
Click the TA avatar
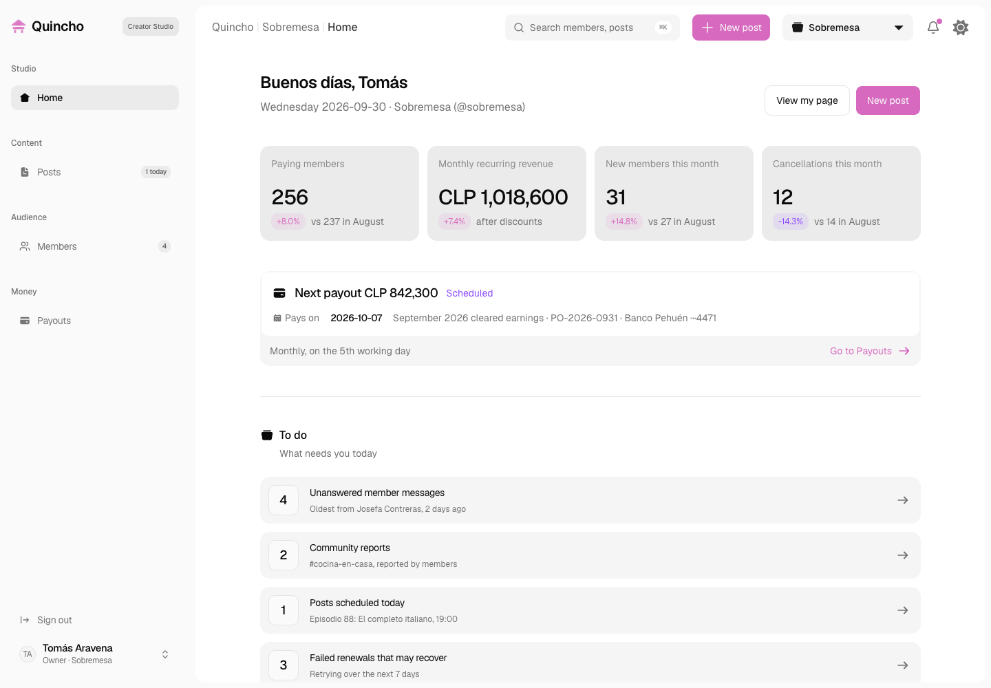pos(28,654)
